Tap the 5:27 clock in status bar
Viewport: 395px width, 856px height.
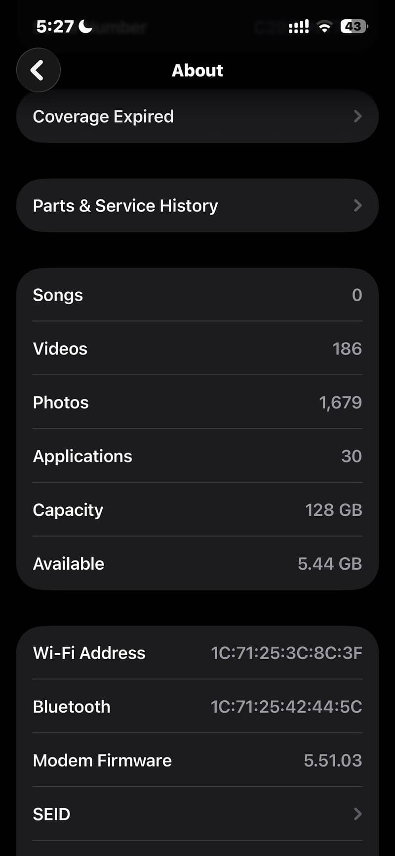55,26
